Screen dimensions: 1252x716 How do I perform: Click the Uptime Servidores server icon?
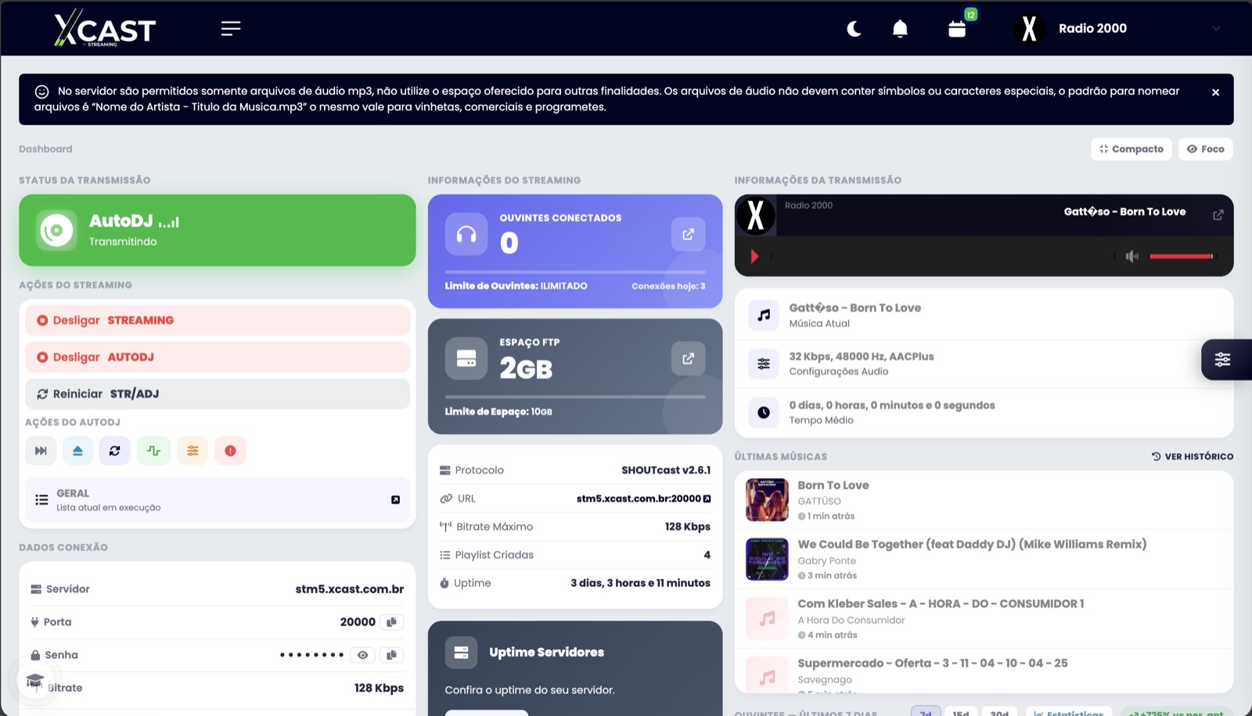click(461, 653)
